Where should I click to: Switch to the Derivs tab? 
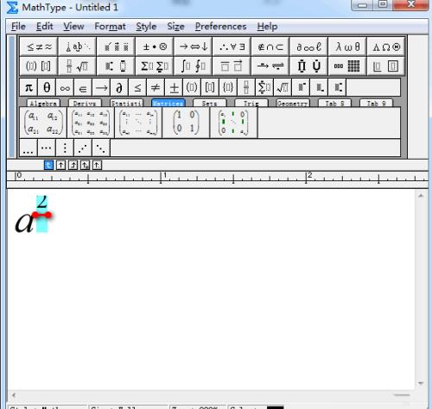coord(85,103)
